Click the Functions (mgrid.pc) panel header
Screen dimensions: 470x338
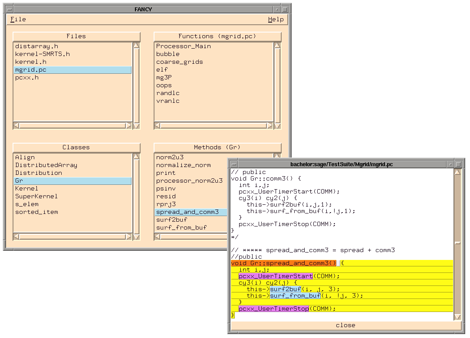point(217,36)
